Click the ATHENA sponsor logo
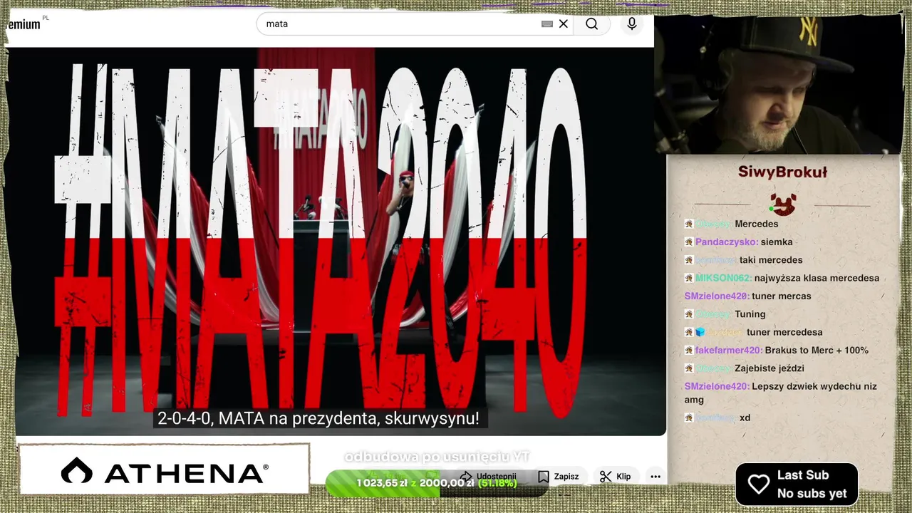Viewport: 912px width, 513px height. [x=165, y=471]
